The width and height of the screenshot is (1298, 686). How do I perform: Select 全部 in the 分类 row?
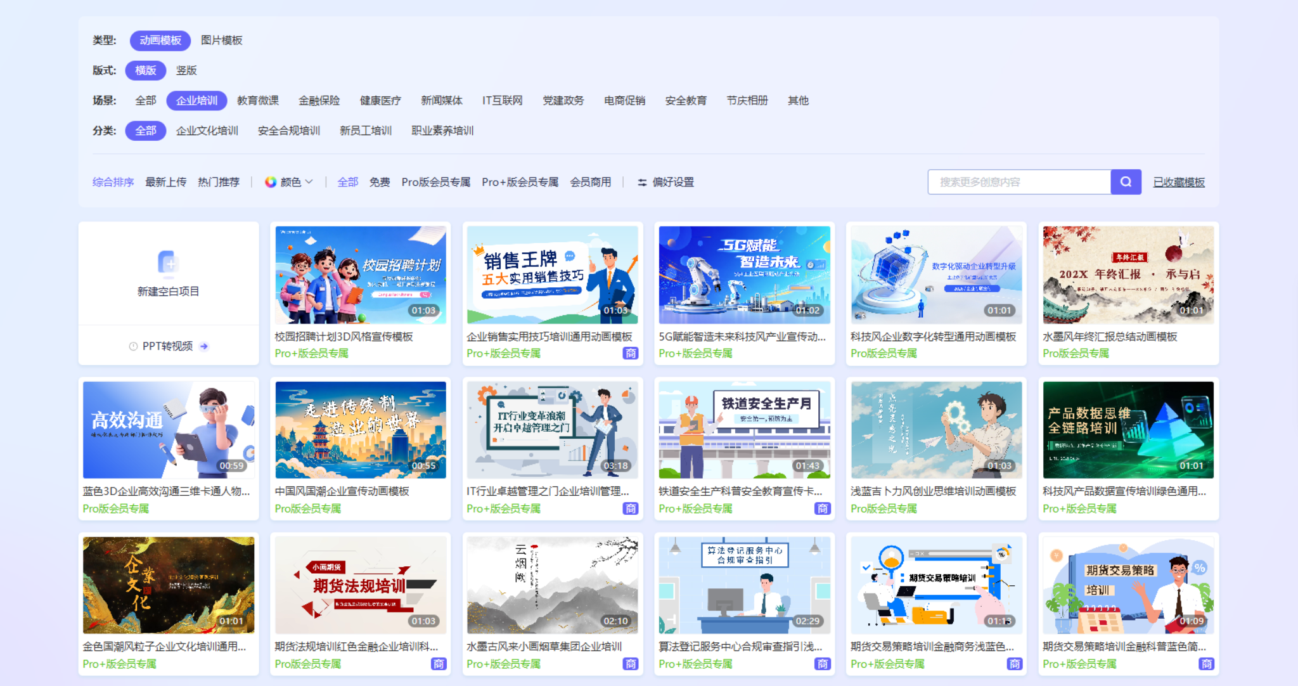click(x=146, y=131)
